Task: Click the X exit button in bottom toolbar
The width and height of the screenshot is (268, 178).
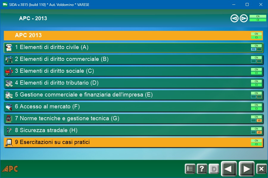Action: 261,169
